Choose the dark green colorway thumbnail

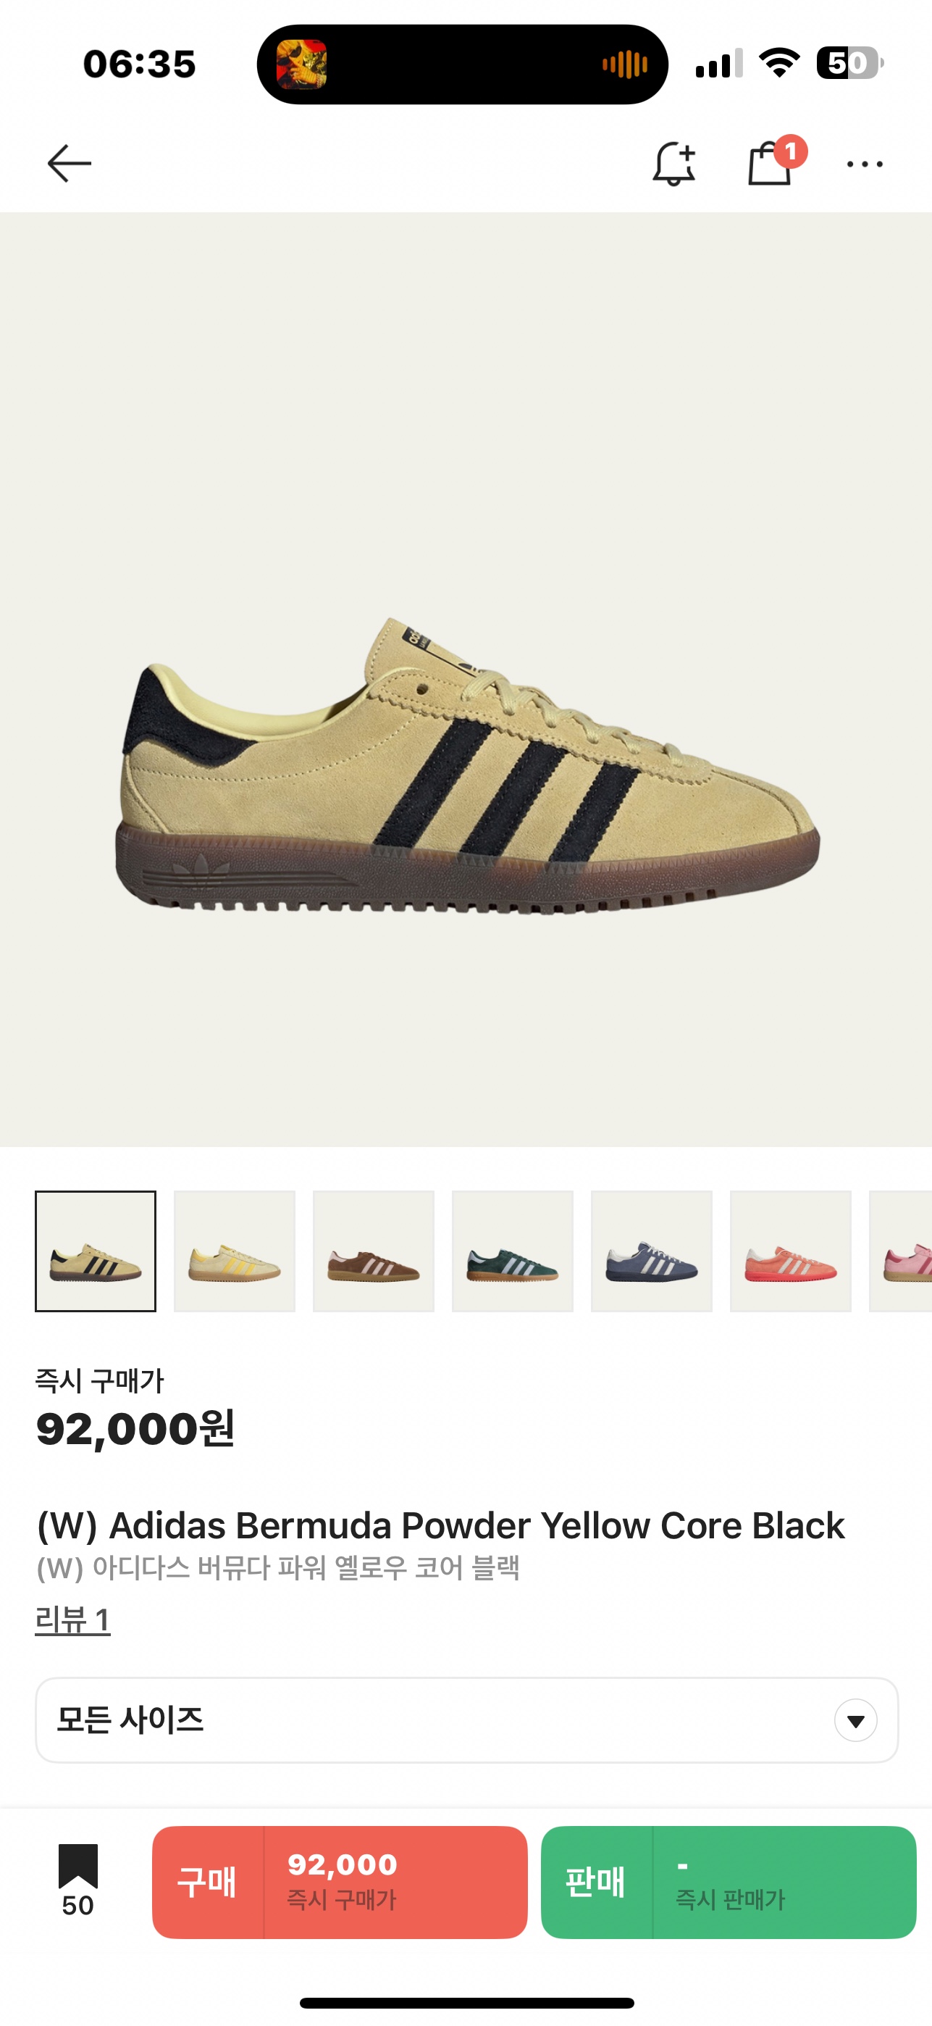[513, 1251]
